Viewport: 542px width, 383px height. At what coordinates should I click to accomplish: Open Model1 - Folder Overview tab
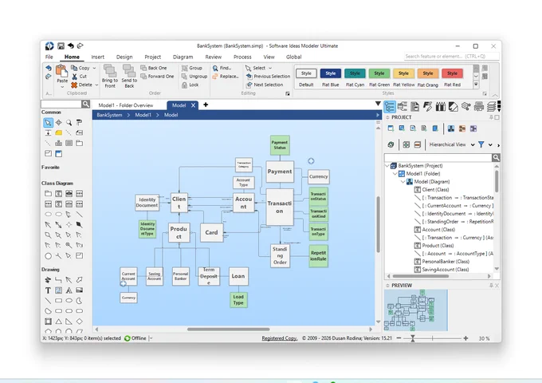tap(126, 105)
